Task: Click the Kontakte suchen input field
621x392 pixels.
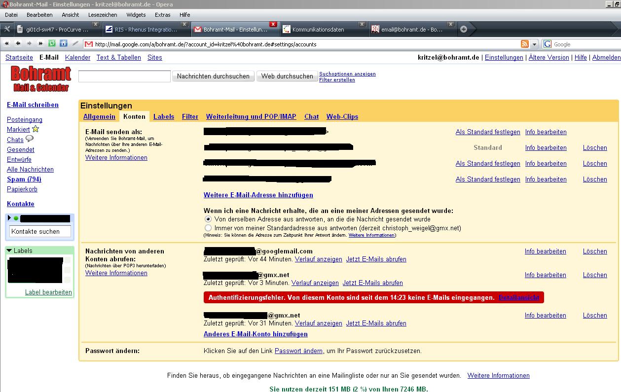Action: coord(40,231)
